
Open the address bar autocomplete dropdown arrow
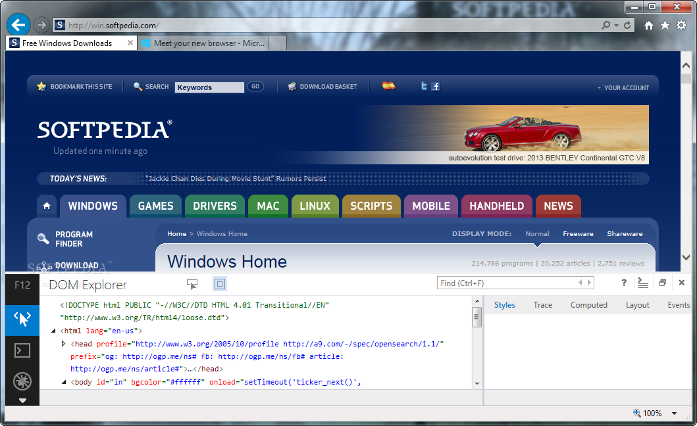click(x=616, y=26)
